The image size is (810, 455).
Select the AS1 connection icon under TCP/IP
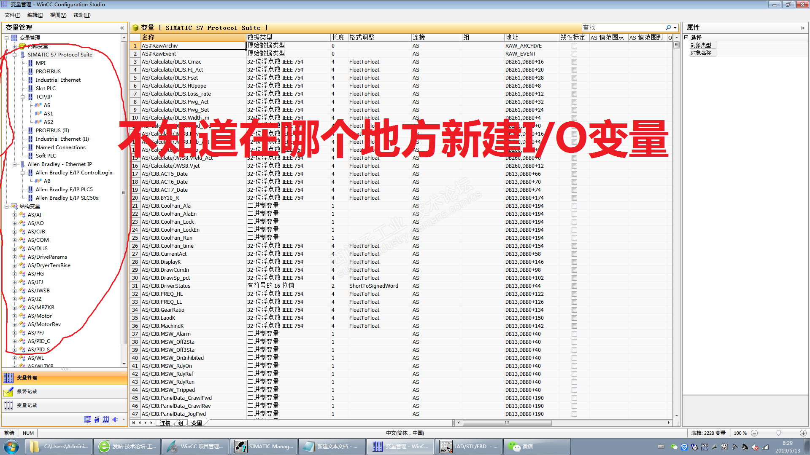38,113
